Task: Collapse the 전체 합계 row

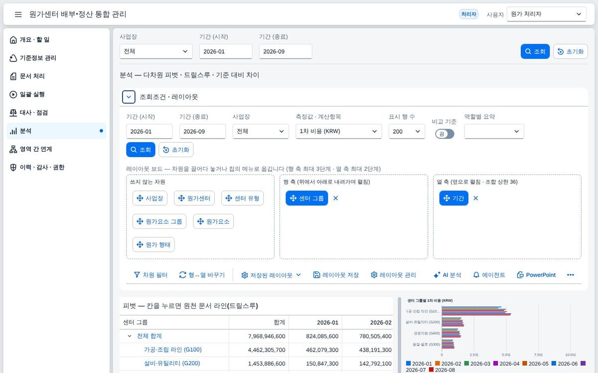Action: point(130,336)
